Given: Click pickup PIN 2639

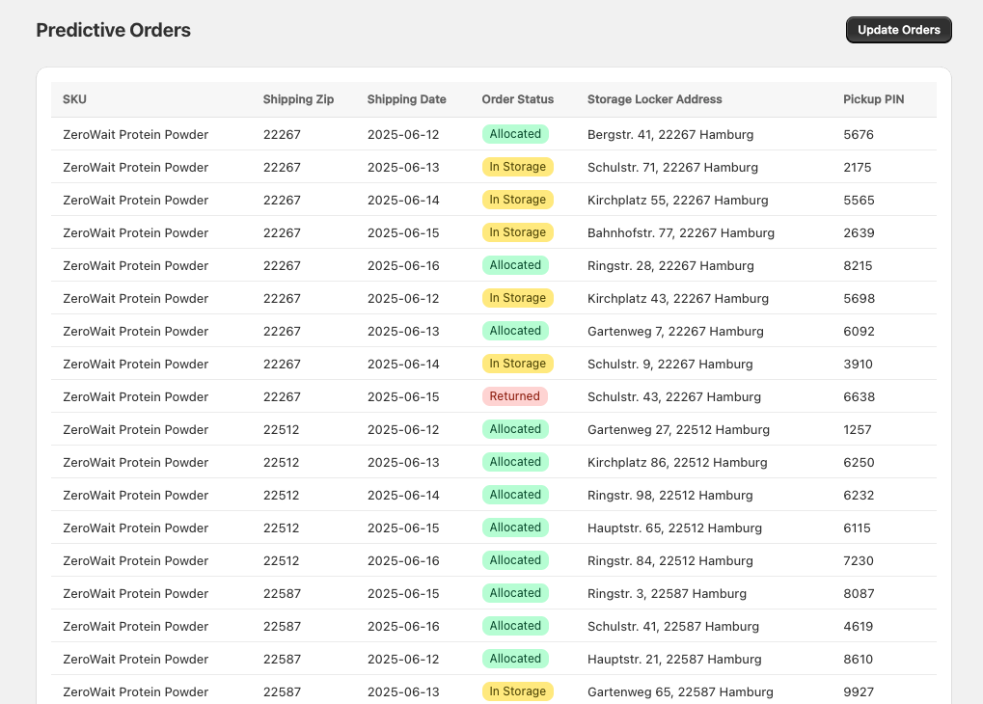Looking at the screenshot, I should 859,232.
